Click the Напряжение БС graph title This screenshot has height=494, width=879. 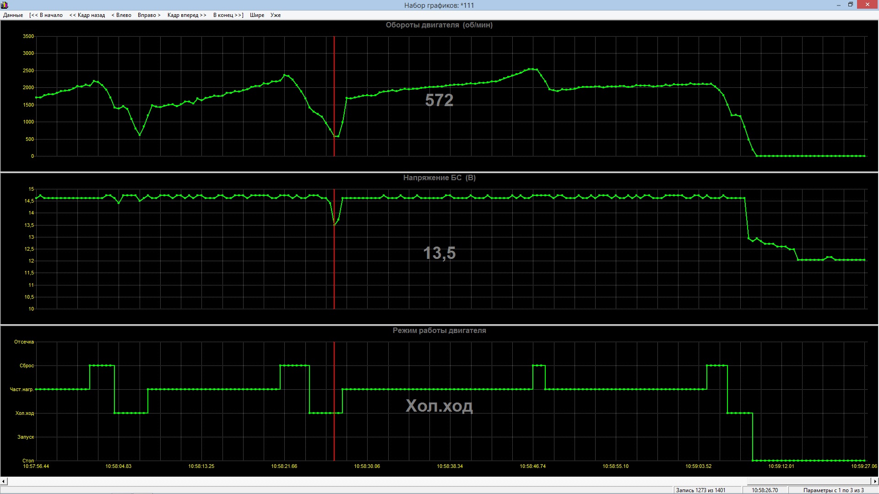coord(439,178)
